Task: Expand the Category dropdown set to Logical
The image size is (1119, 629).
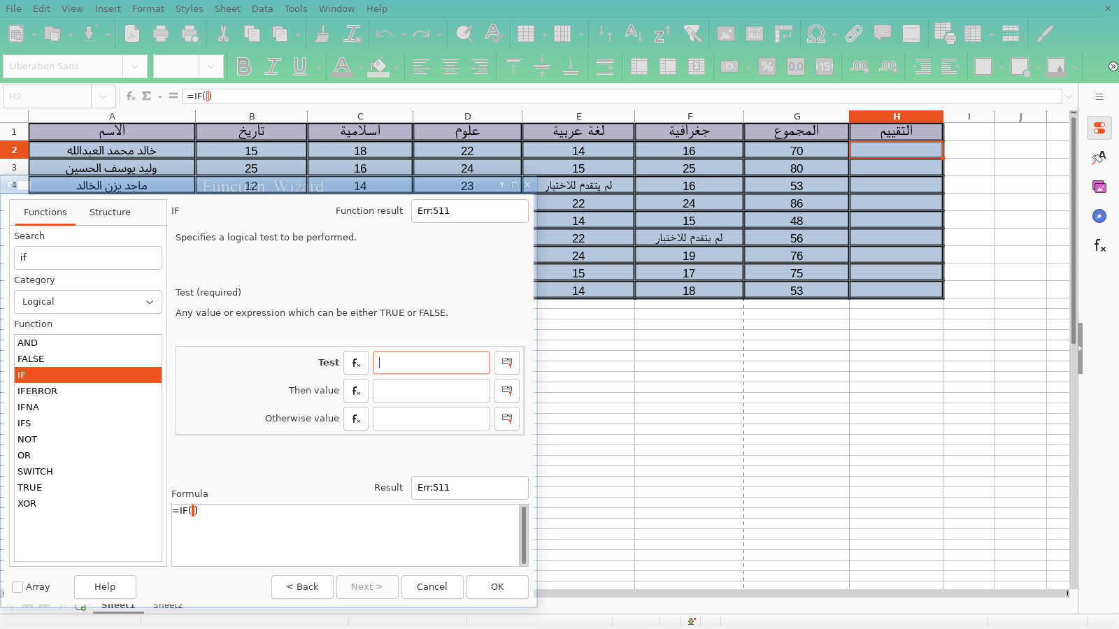Action: [88, 302]
